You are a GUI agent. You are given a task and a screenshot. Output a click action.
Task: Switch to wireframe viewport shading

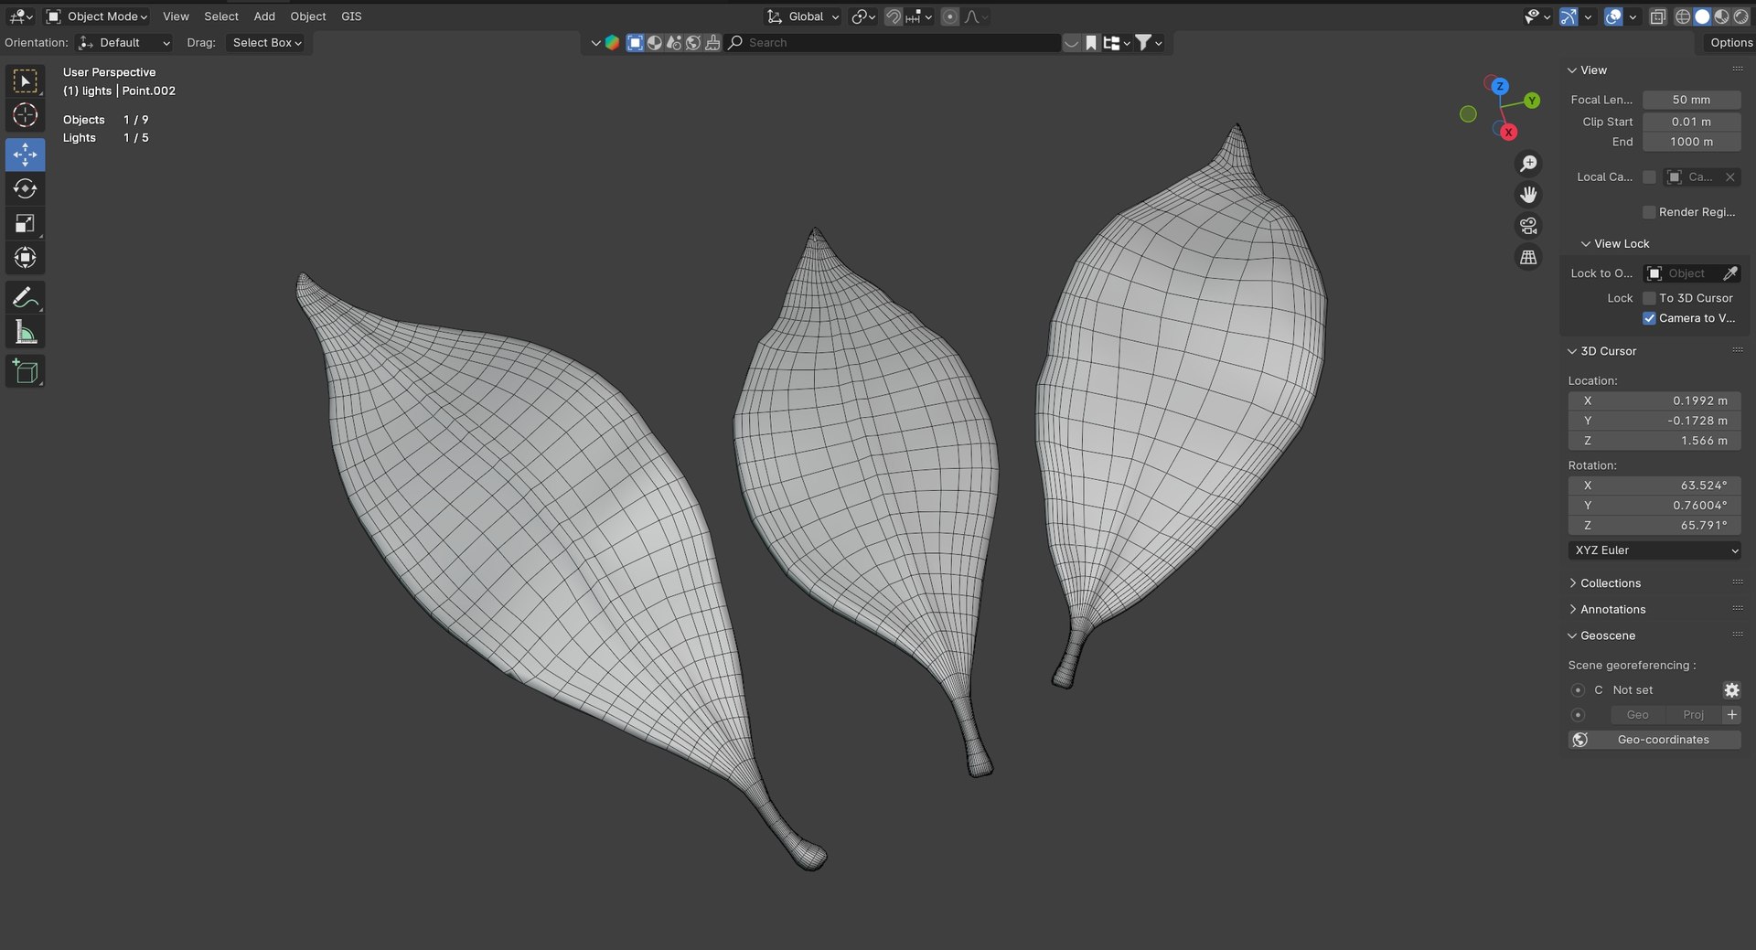tap(1683, 16)
